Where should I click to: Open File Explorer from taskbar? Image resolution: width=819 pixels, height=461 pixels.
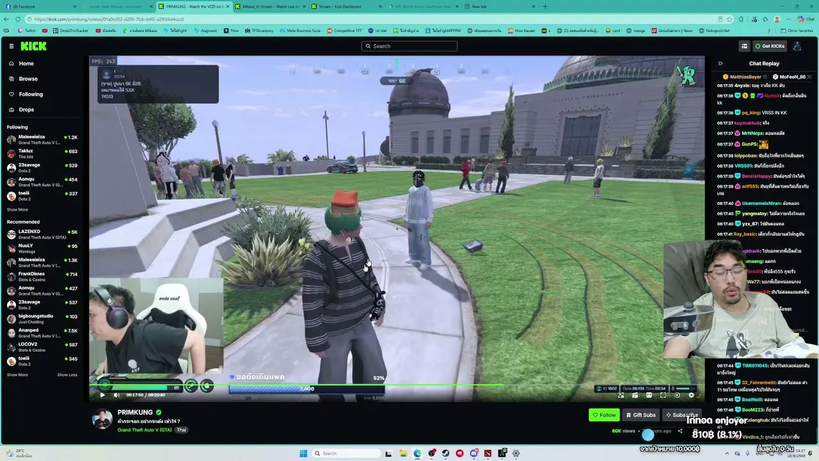point(403,453)
